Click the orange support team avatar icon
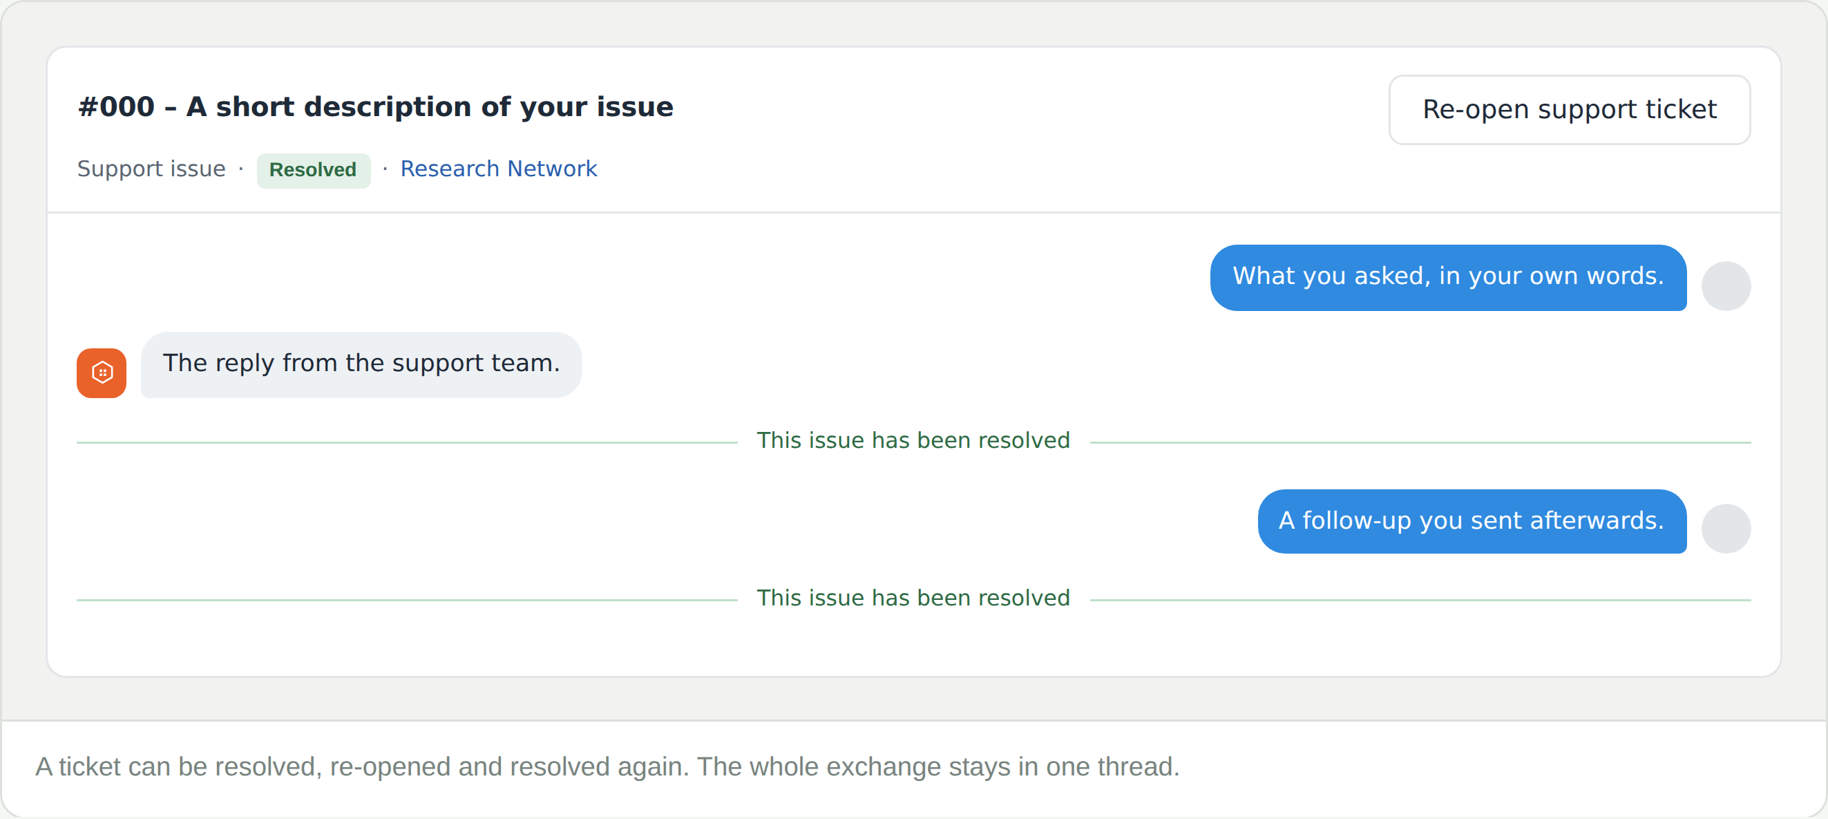The height and width of the screenshot is (819, 1828). (x=102, y=373)
